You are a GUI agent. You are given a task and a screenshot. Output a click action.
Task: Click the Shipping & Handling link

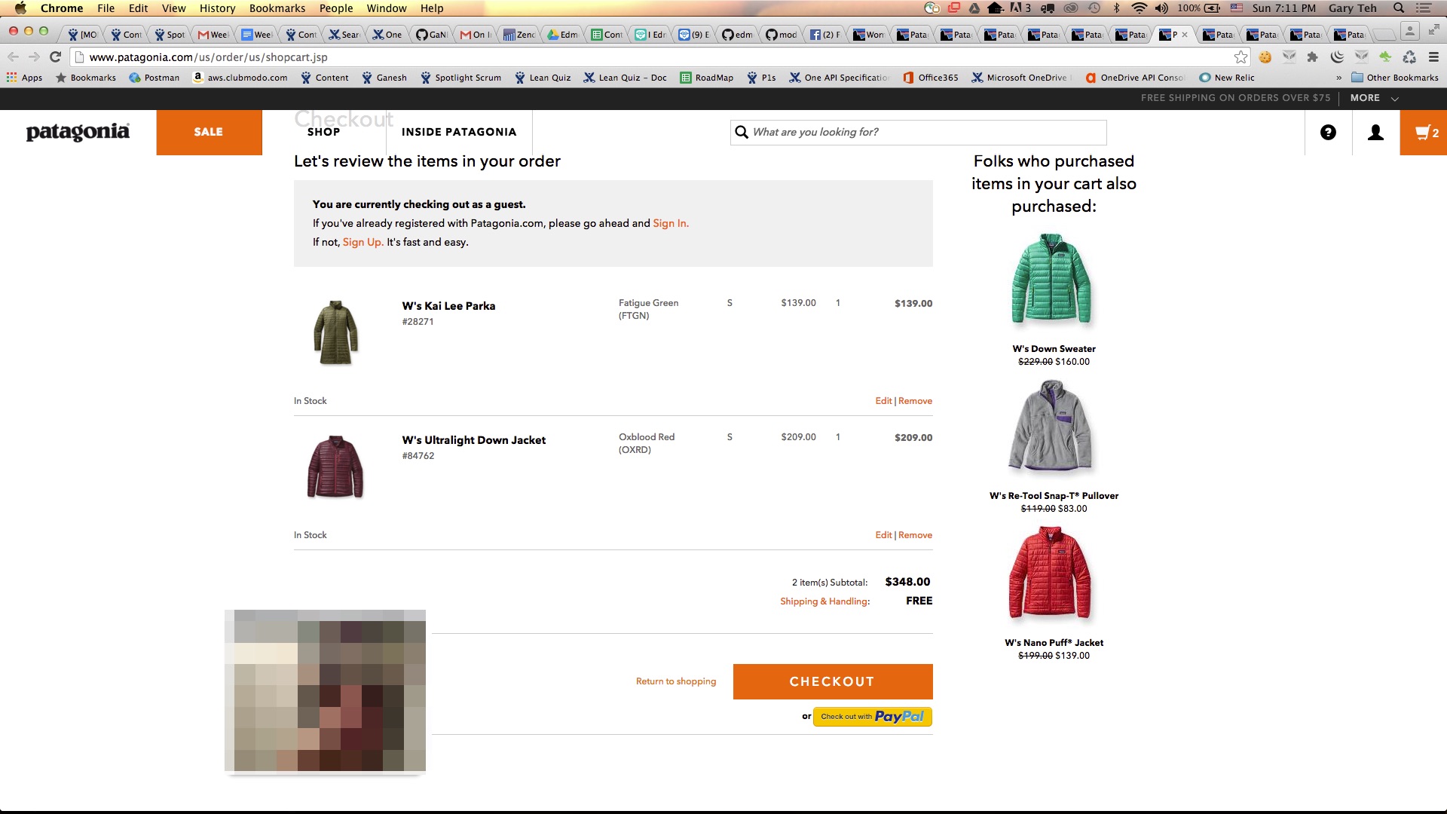824,601
